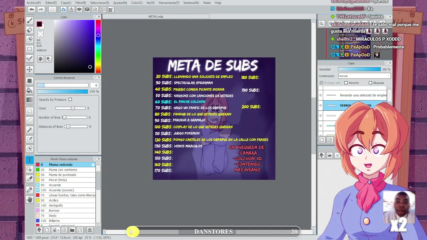Open the Archivo menu
The height and width of the screenshot is (240, 427).
pyautogui.click(x=34, y=3)
